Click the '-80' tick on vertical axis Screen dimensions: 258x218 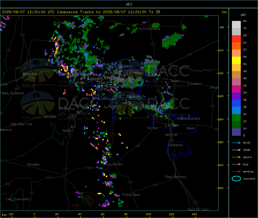221,27
